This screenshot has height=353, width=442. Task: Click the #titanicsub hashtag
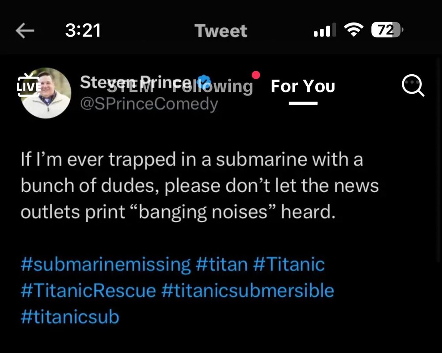tap(69, 317)
